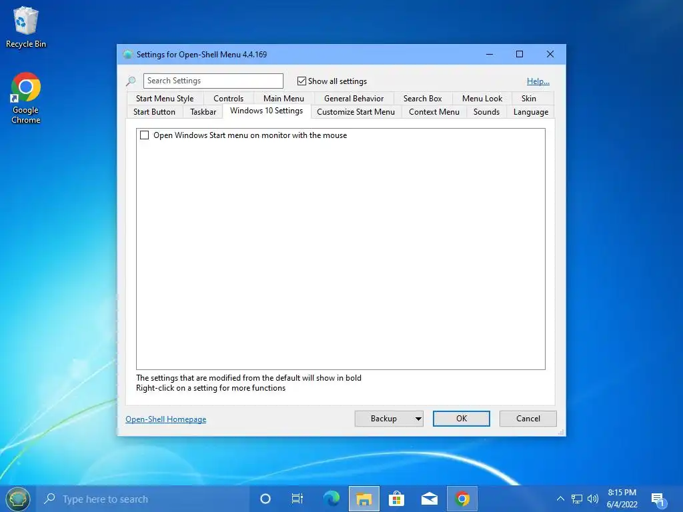Screen dimensions: 683x512
Task: Close the Open-Shell settings window
Action: tap(550, 55)
